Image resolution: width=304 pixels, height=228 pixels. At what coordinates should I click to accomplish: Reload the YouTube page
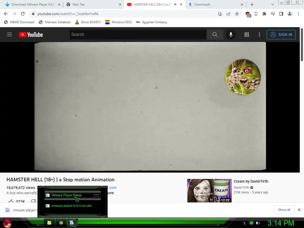coord(23,14)
